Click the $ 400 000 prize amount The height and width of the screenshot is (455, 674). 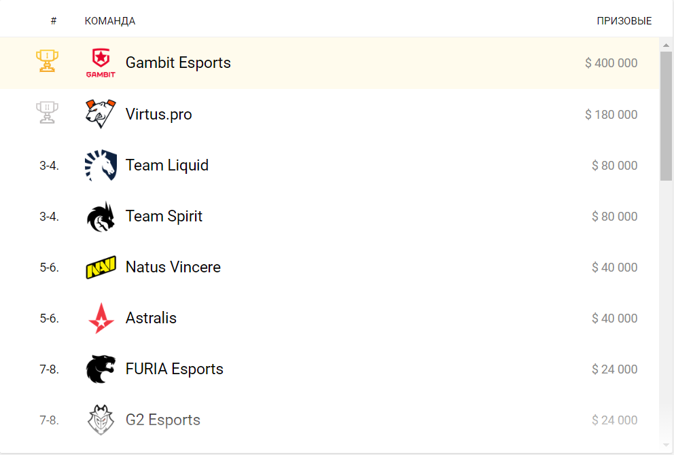pos(611,63)
